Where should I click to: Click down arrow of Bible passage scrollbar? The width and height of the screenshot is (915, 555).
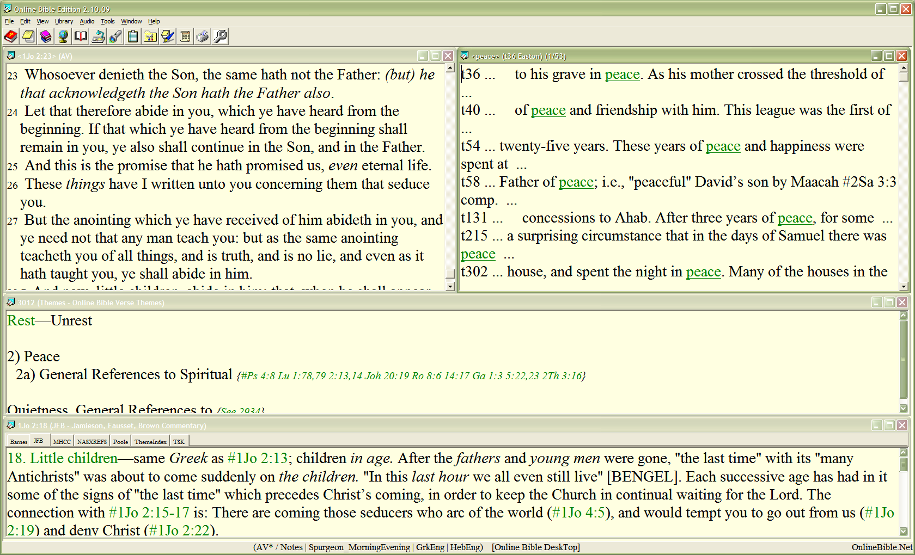pyautogui.click(x=450, y=286)
